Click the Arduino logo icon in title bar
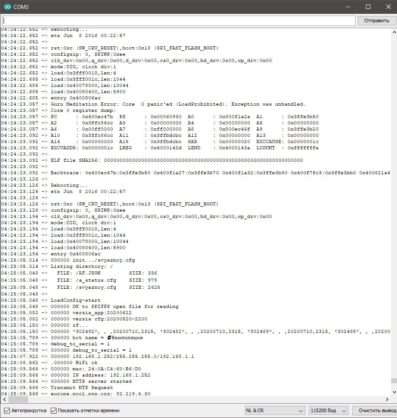 pos(7,7)
